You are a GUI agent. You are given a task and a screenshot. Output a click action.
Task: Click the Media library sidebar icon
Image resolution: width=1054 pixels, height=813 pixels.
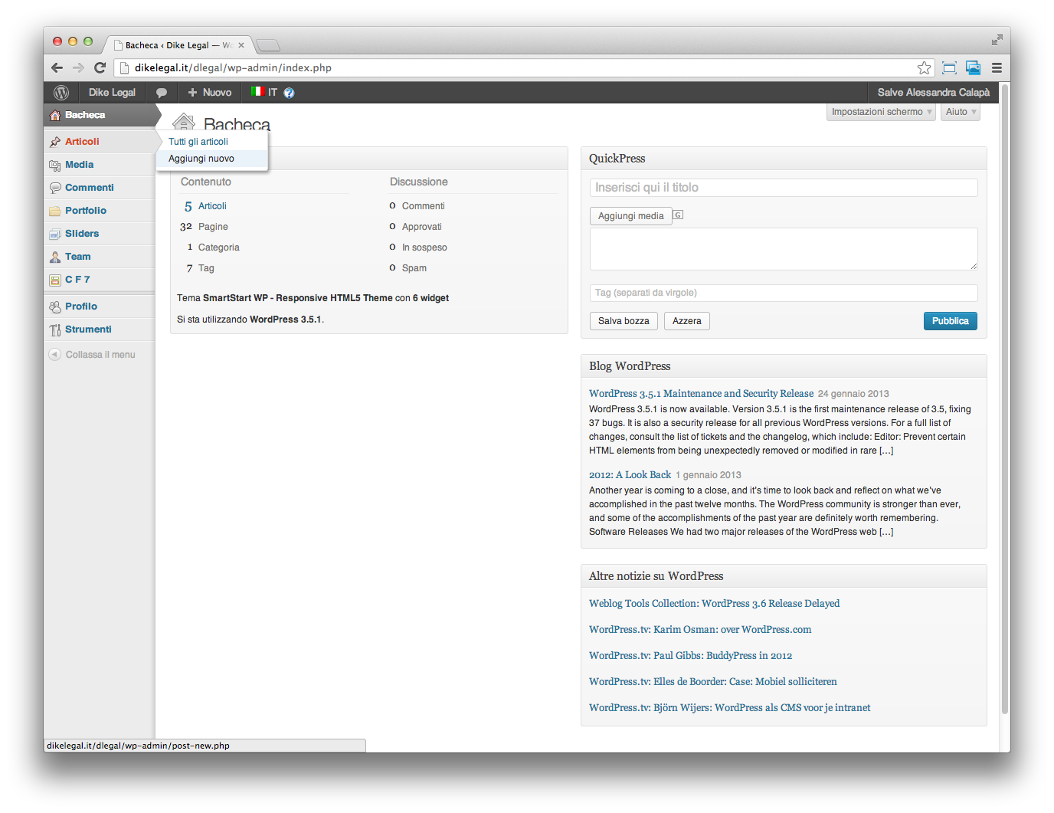coord(55,165)
